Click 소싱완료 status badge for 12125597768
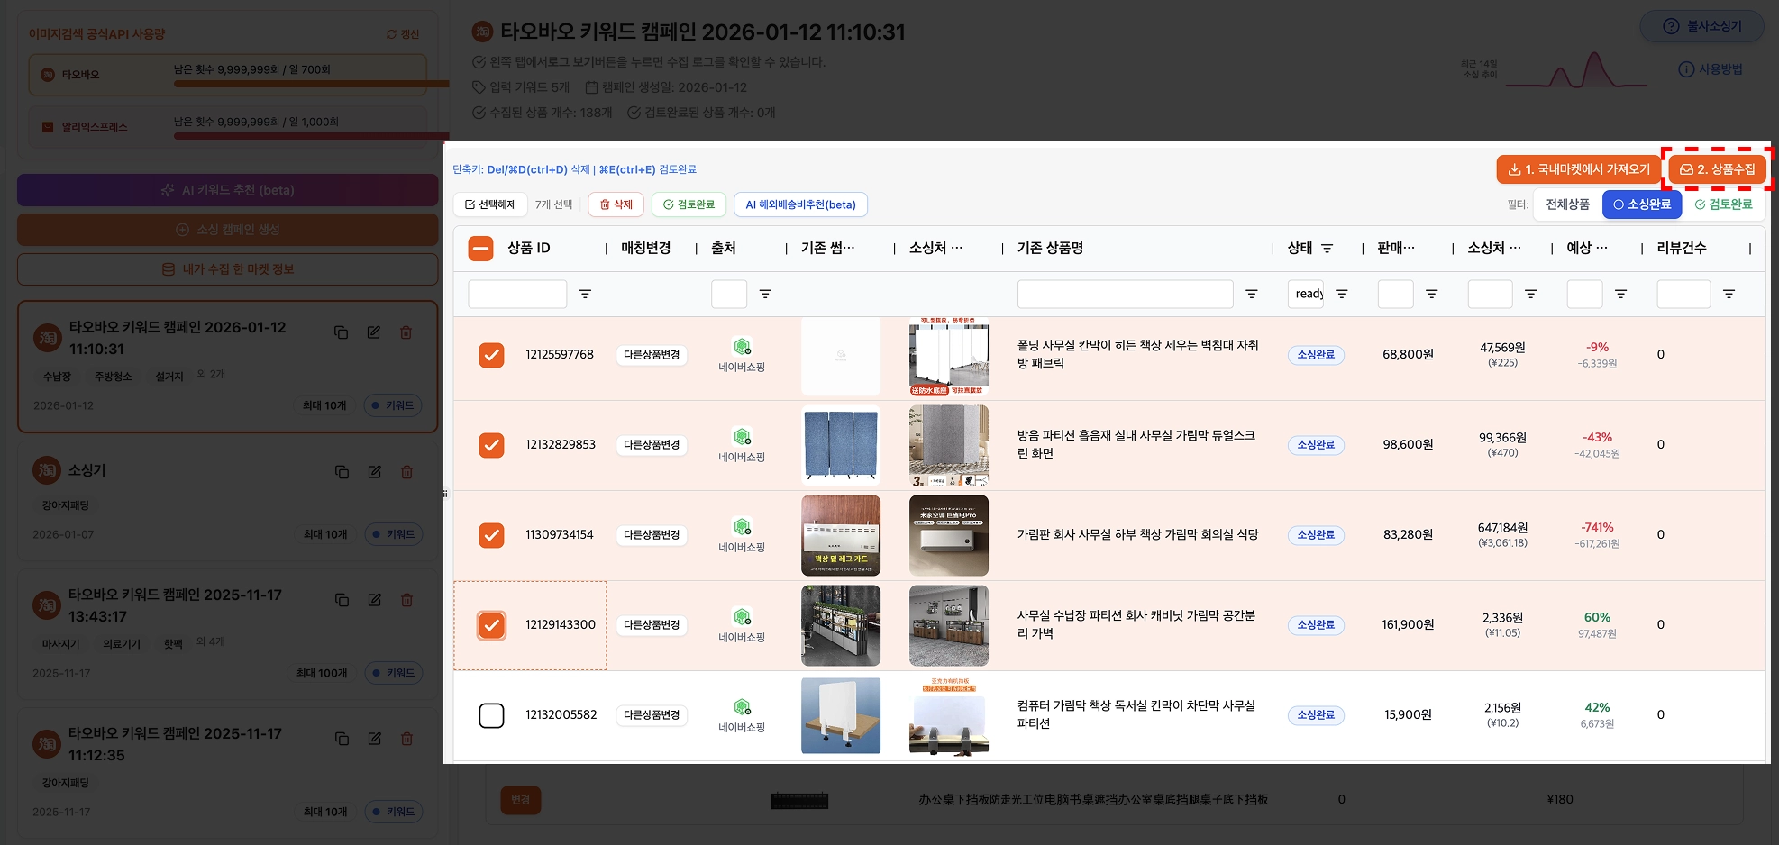Screen dimensions: 1779x845 1316,355
